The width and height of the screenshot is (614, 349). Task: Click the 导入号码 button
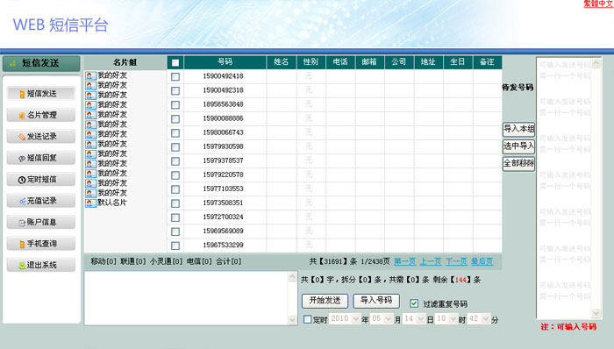(376, 301)
